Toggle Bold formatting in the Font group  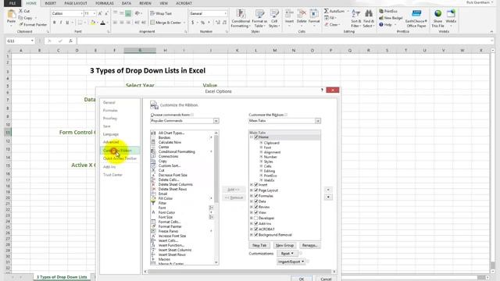point(54,23)
